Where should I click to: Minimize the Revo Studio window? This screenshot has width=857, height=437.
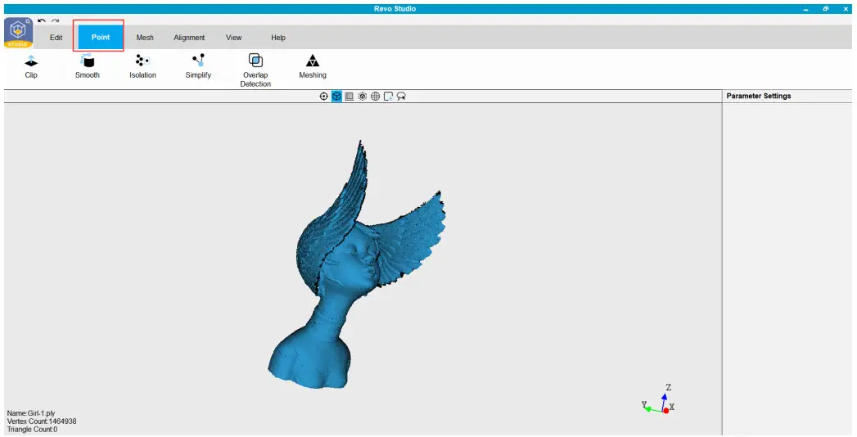(806, 9)
